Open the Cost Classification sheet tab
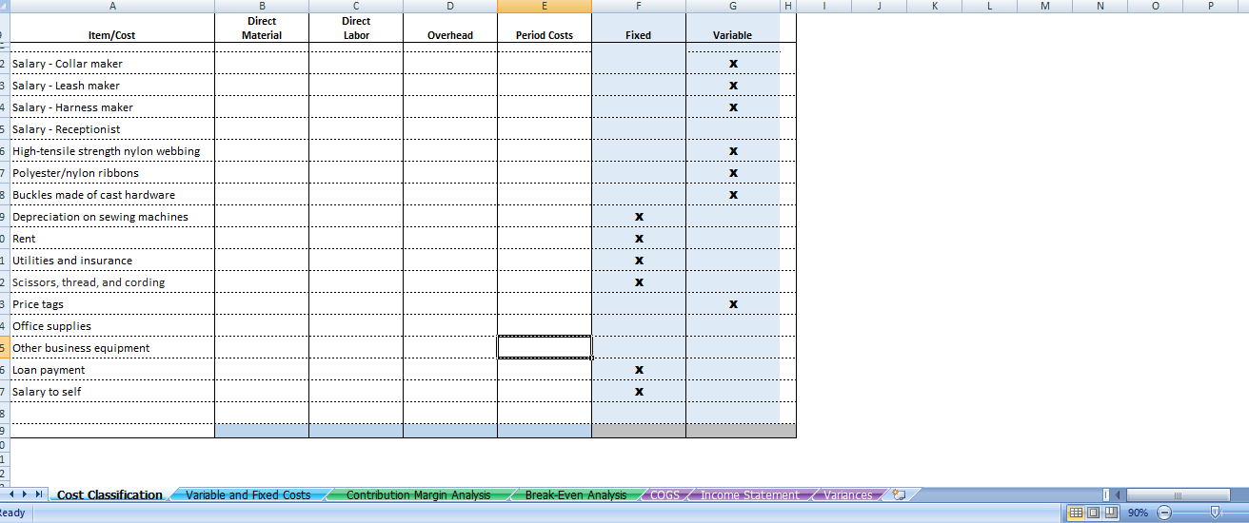1249x523 pixels. coord(109,494)
